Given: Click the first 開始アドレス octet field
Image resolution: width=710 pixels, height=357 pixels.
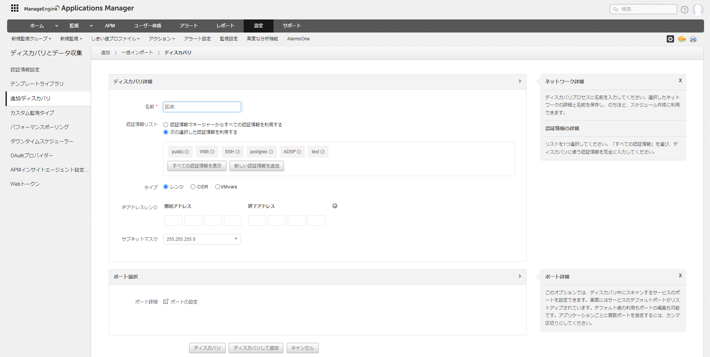Looking at the screenshot, I should (x=173, y=221).
